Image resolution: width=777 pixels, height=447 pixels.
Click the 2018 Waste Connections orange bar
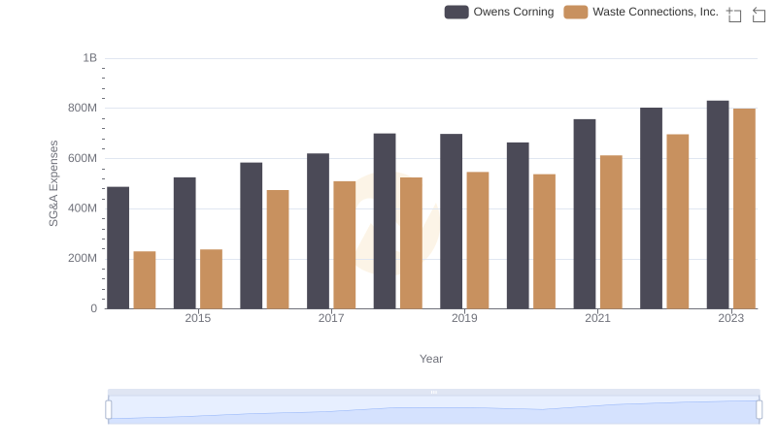[411, 242]
